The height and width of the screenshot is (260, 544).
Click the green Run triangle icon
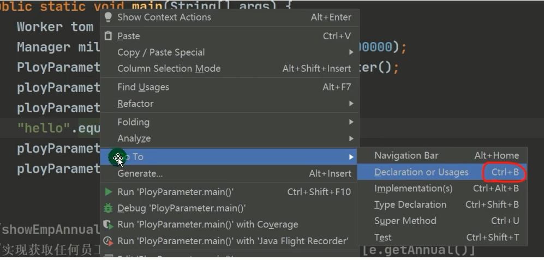(x=108, y=192)
